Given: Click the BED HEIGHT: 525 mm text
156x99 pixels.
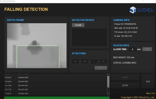Looking at the screenshot, I should click(124, 57).
